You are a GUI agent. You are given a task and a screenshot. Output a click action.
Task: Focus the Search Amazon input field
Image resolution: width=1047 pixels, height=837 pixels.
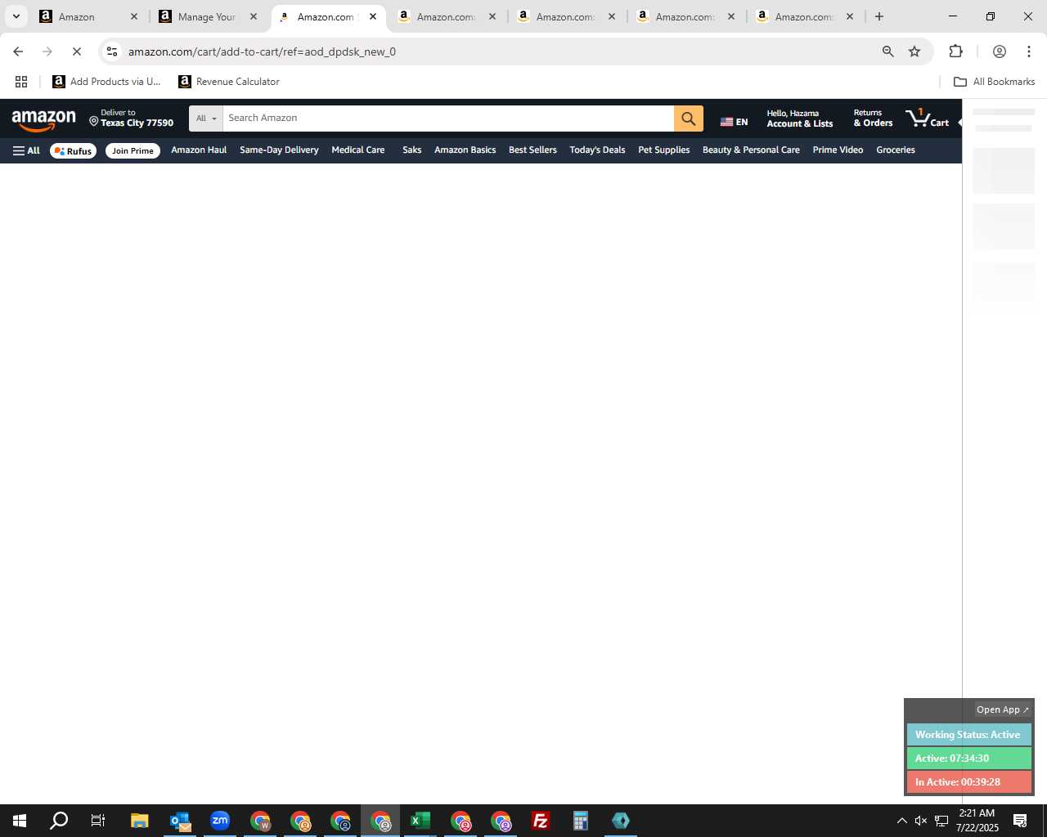pos(448,119)
